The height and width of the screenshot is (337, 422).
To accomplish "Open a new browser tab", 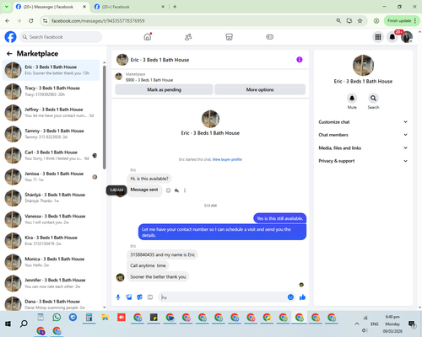I will pos(175,7).
